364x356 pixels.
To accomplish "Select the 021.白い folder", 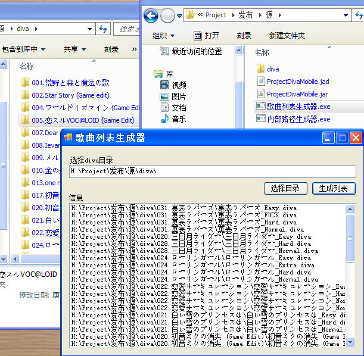I will [x=40, y=220].
